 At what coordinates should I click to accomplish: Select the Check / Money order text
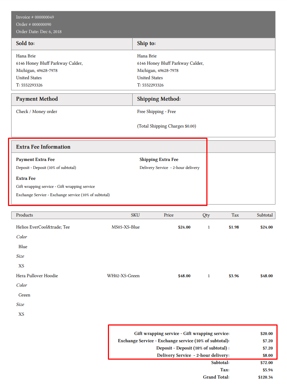[x=36, y=112]
